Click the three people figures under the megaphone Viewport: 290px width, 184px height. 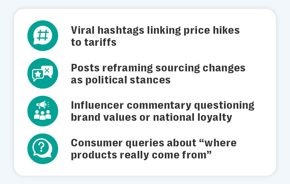pyautogui.click(x=43, y=115)
